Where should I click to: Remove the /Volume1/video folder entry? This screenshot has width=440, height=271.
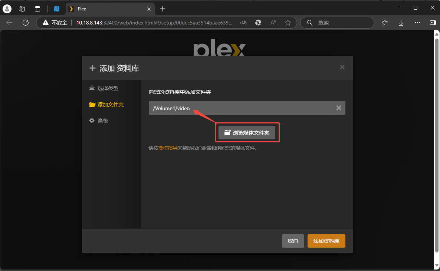(x=339, y=108)
